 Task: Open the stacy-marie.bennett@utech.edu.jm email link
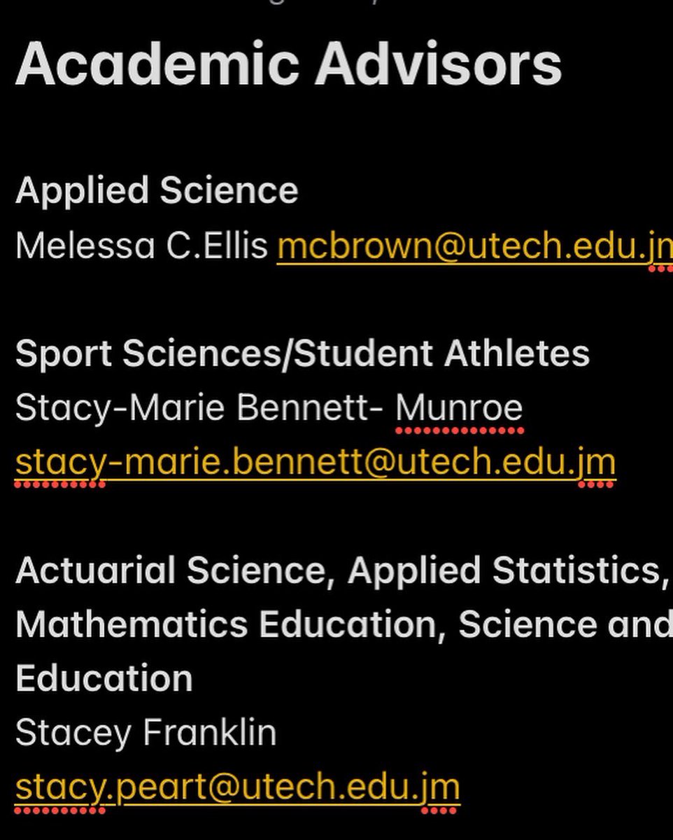coord(316,463)
